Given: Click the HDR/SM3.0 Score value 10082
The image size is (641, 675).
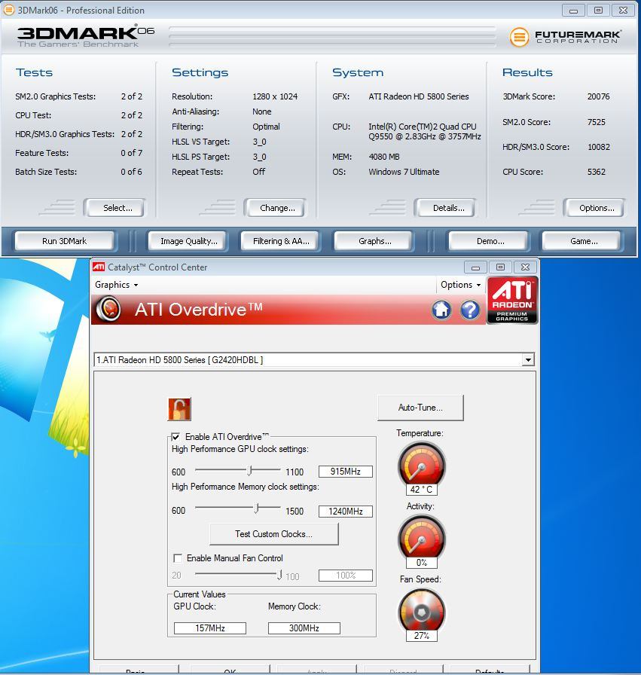Looking at the screenshot, I should click(599, 147).
